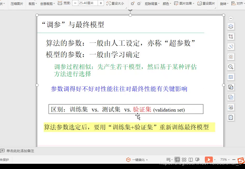The width and height of the screenshot is (245, 169).
Task: Click Reset Picture (重设图片)
Action: 206,4
